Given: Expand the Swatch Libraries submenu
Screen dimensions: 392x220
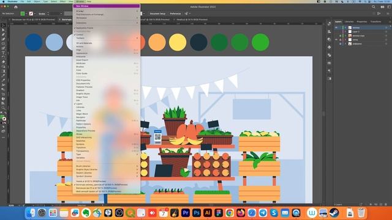Looking at the screenshot, I should click(x=107, y=173).
